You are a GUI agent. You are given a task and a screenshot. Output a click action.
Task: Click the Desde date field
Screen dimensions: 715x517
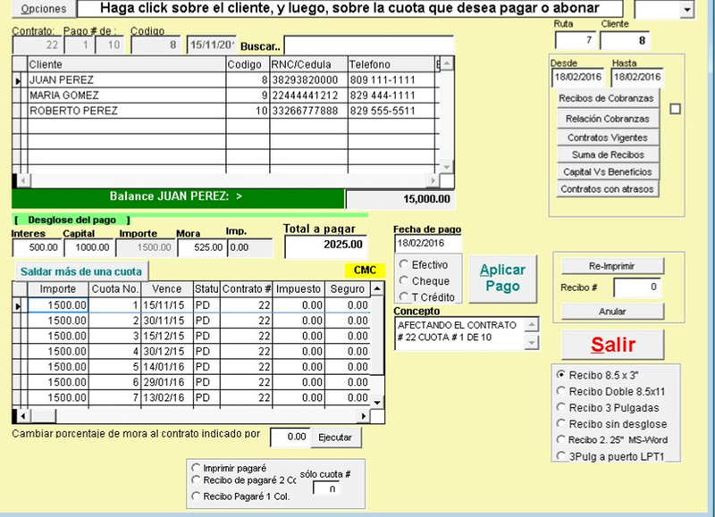[x=578, y=77]
